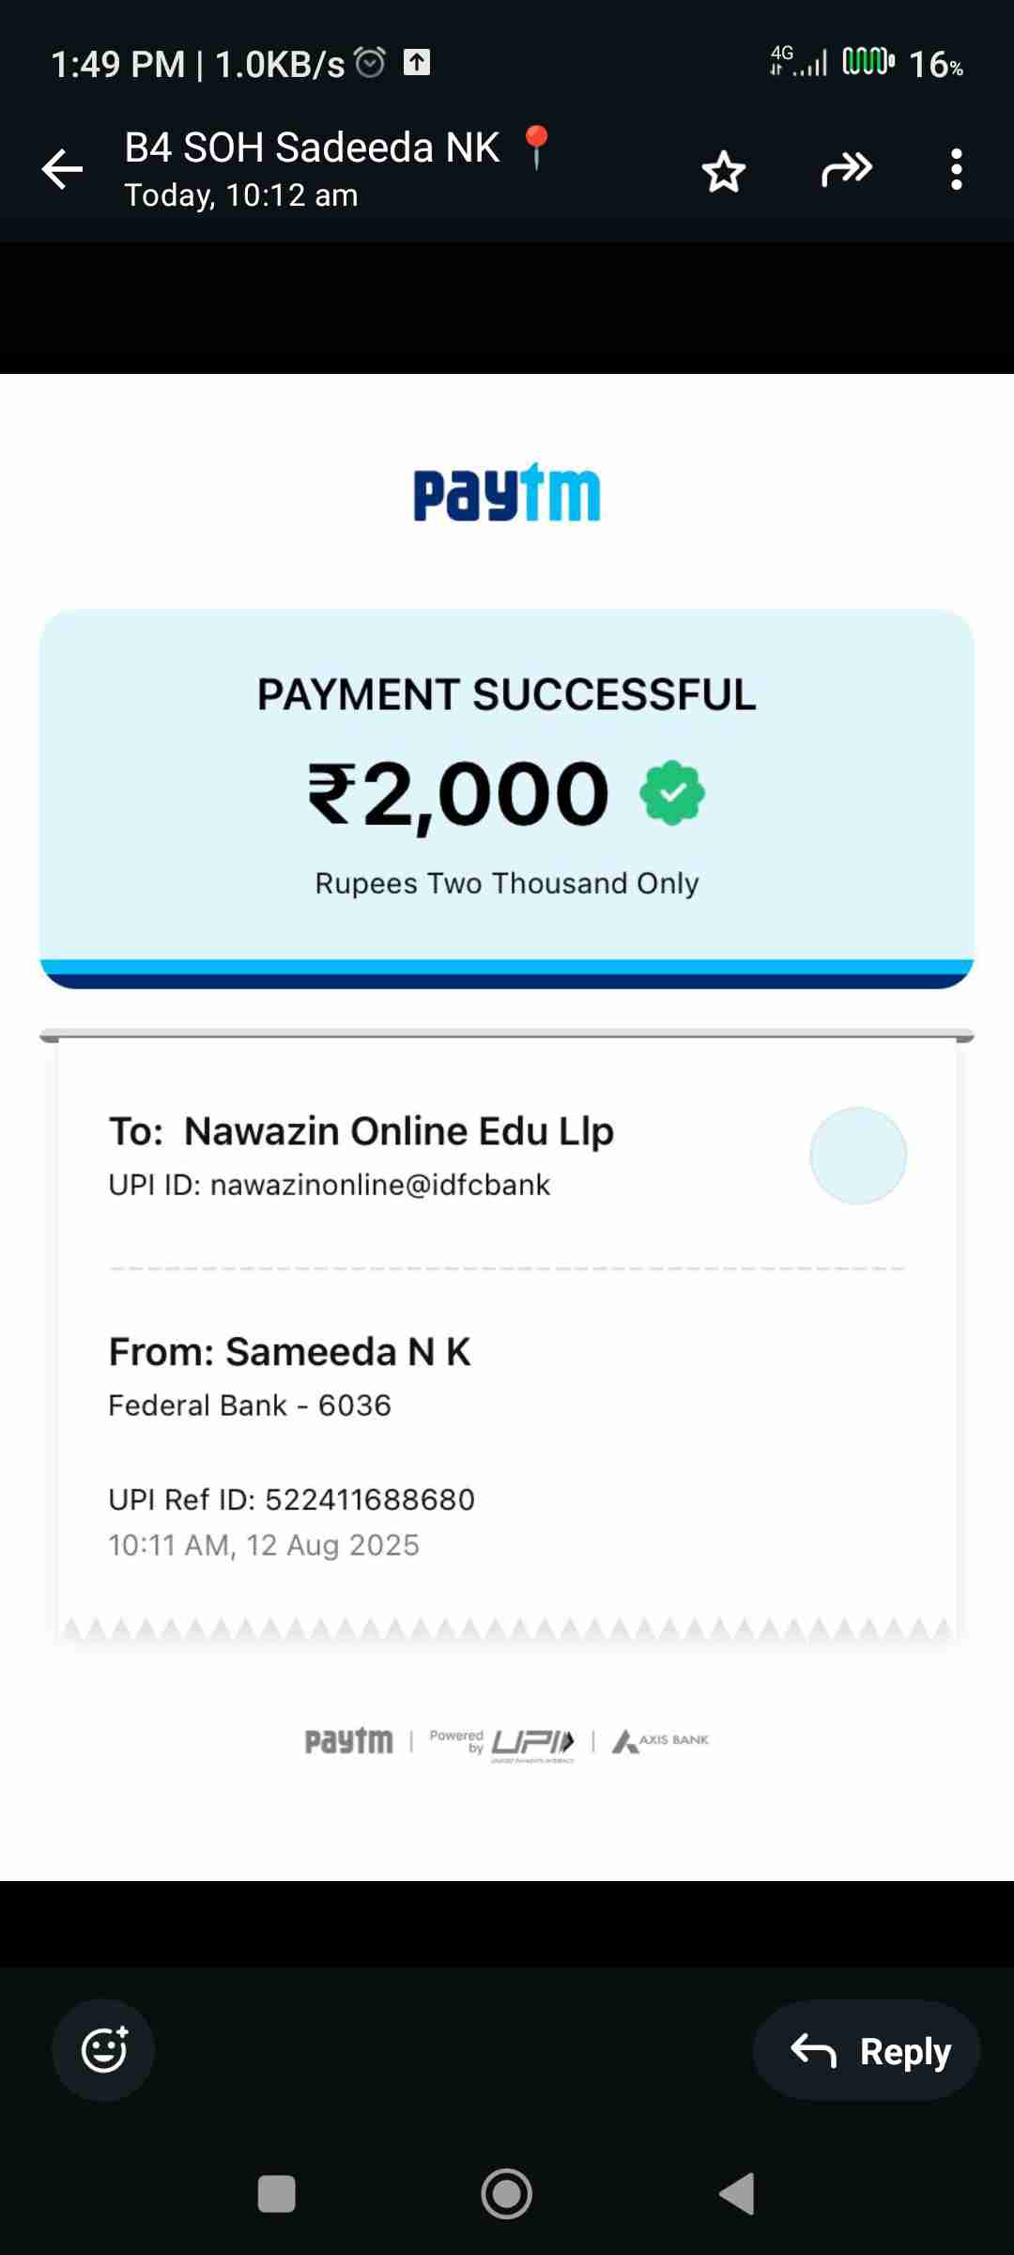Tap the battery indicator in status bar
The width and height of the screenshot is (1014, 2255).
[868, 63]
